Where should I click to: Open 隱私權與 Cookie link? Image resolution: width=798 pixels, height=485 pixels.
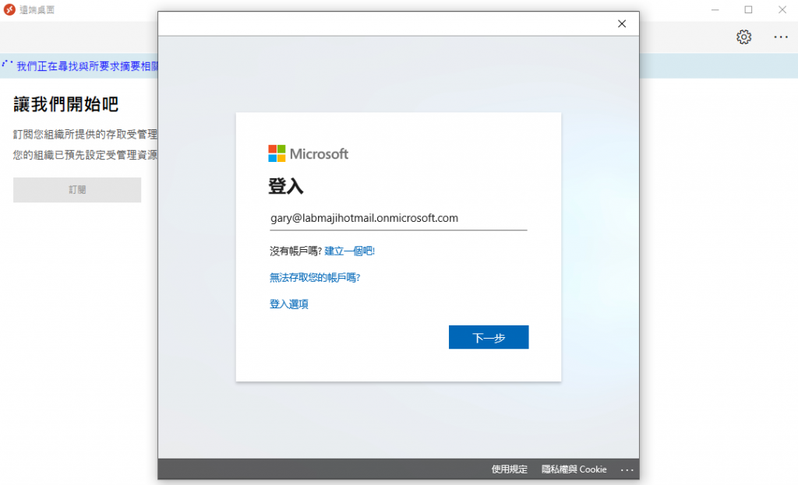574,469
